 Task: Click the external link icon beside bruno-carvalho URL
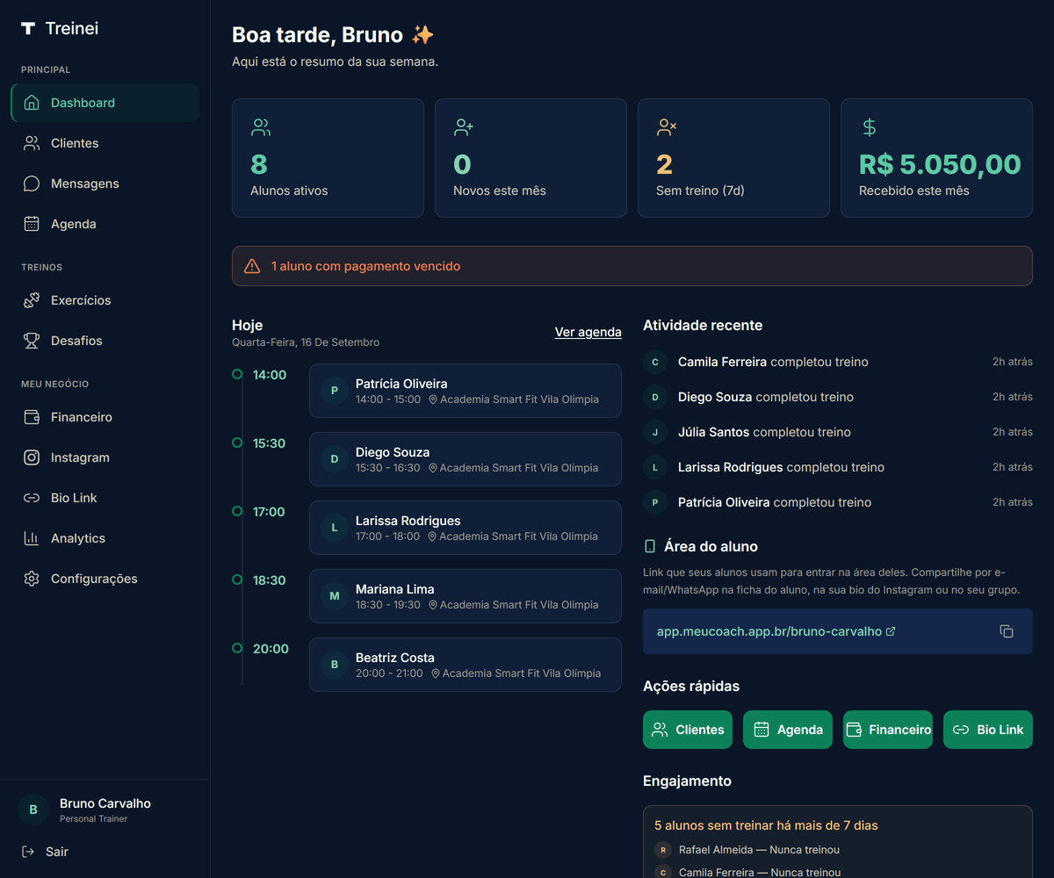coord(891,631)
